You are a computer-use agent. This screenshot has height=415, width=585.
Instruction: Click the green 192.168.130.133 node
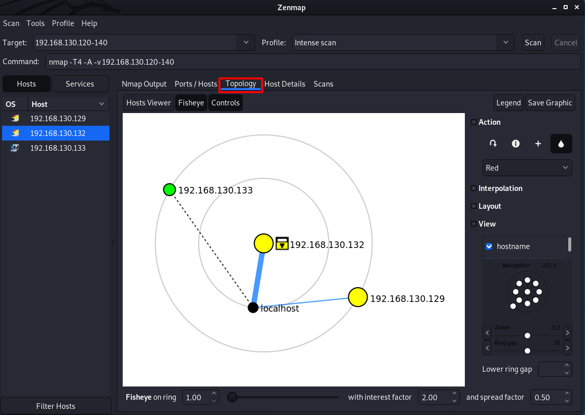click(170, 189)
